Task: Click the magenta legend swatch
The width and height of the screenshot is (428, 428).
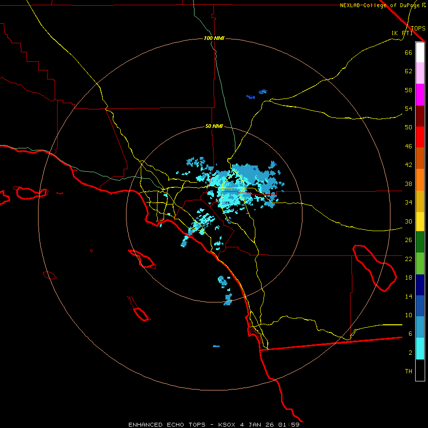Action: tap(420, 95)
